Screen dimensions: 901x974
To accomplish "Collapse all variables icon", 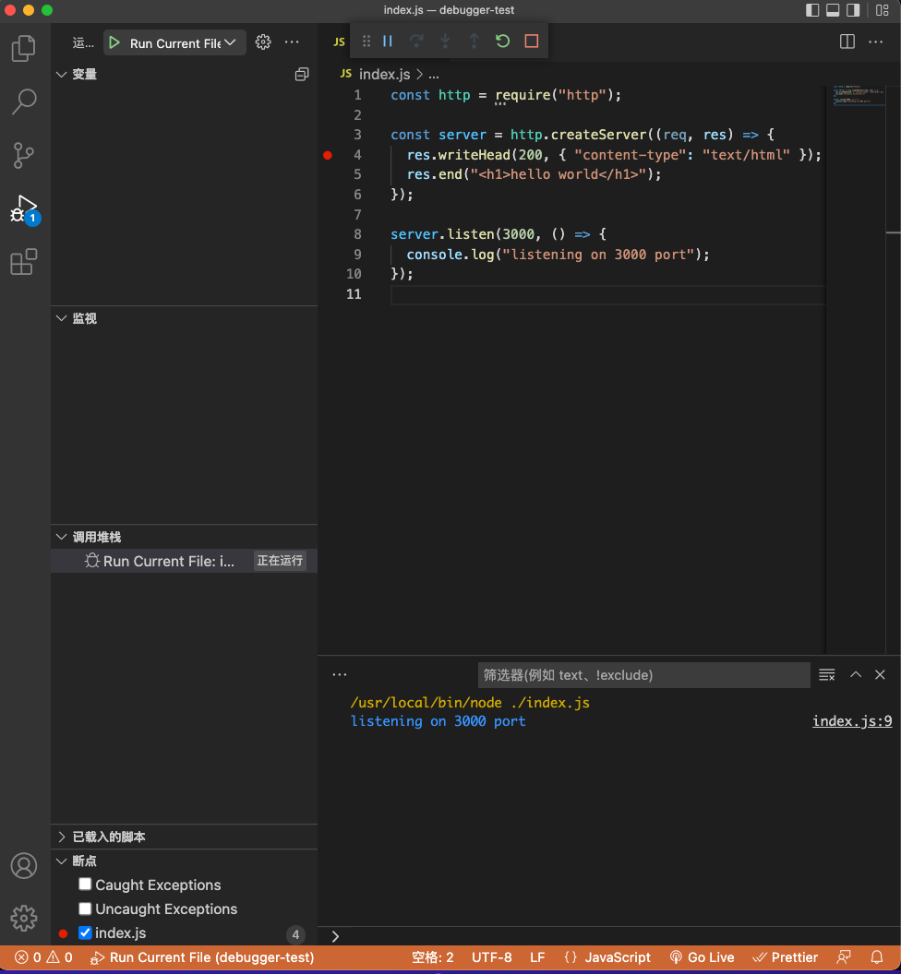I will [x=302, y=75].
